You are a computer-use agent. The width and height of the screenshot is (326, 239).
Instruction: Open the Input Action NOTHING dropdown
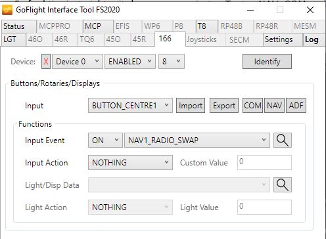130,163
